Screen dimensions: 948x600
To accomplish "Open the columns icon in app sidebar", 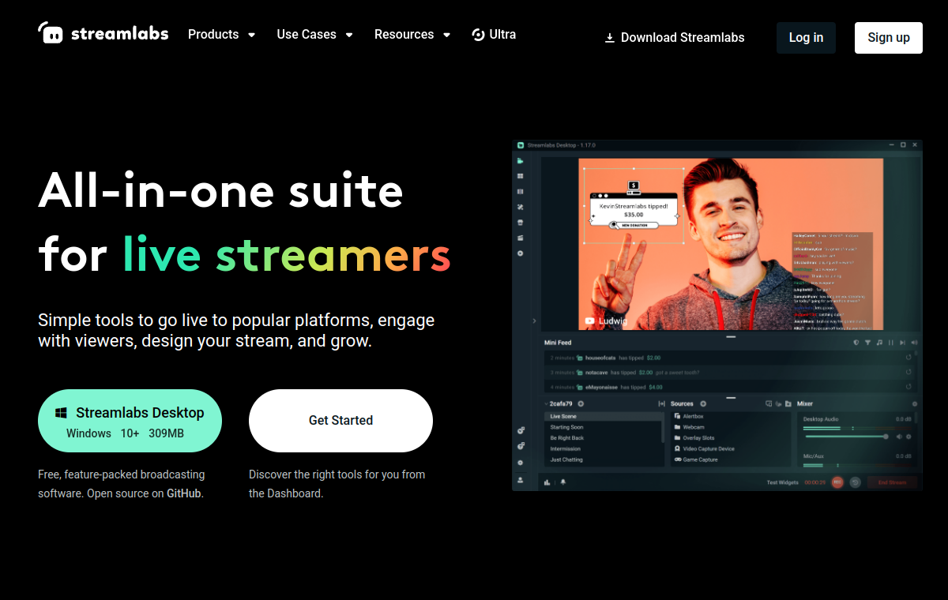I will pyautogui.click(x=521, y=192).
